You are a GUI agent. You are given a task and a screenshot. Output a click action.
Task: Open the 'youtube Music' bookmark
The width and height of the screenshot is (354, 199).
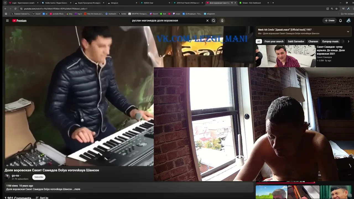point(57,14)
